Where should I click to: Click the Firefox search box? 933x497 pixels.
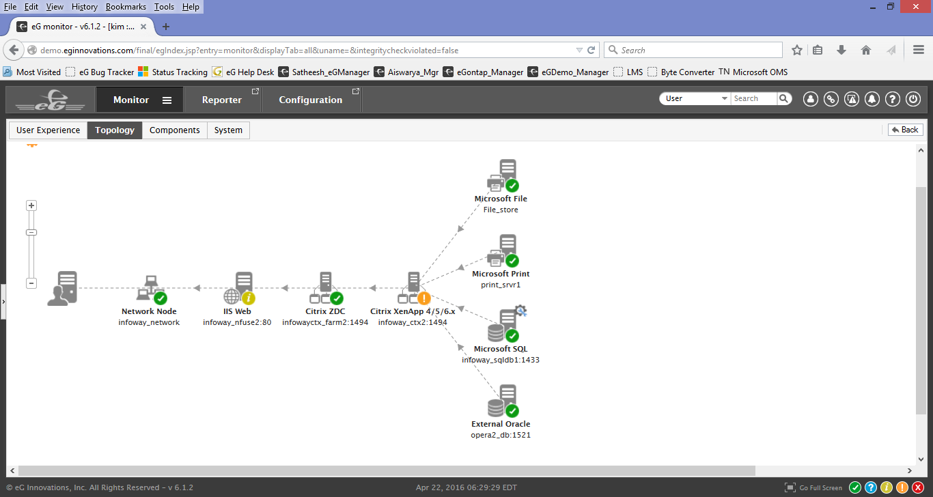pyautogui.click(x=693, y=50)
